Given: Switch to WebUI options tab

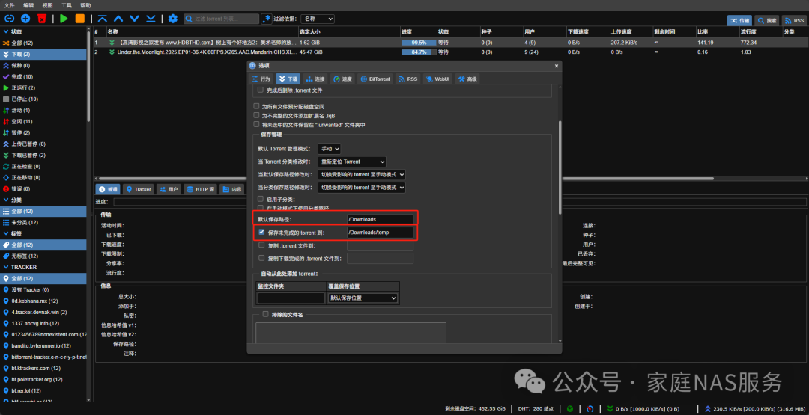Looking at the screenshot, I should (x=438, y=79).
